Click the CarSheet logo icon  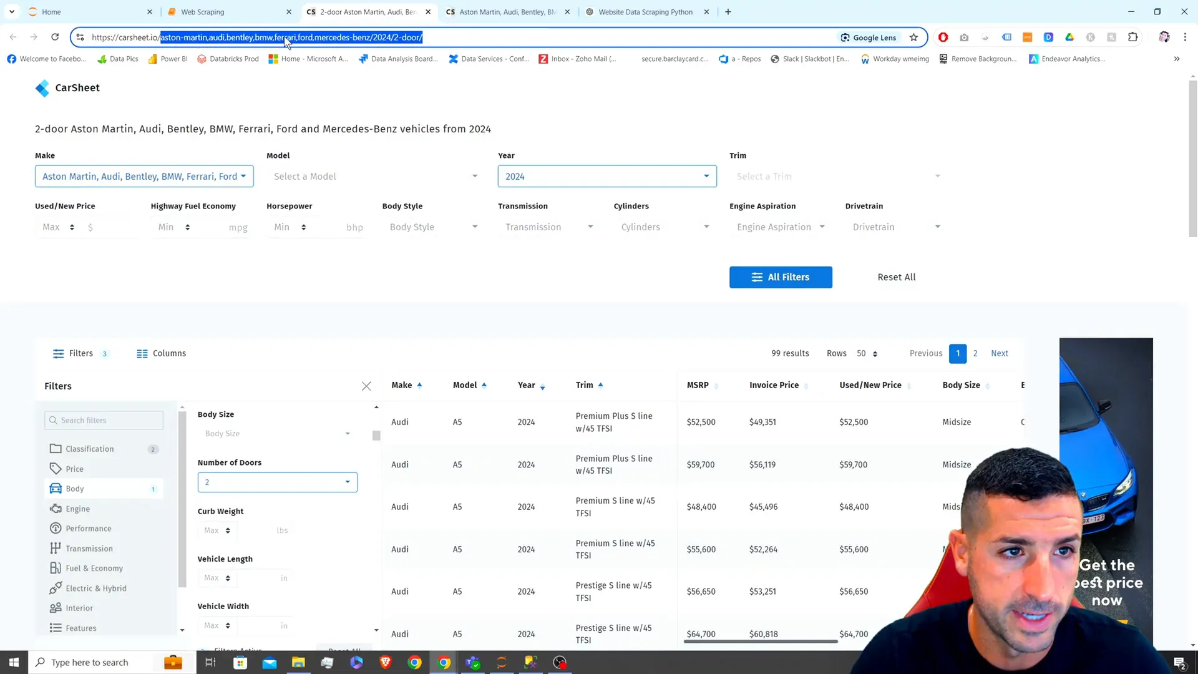42,88
